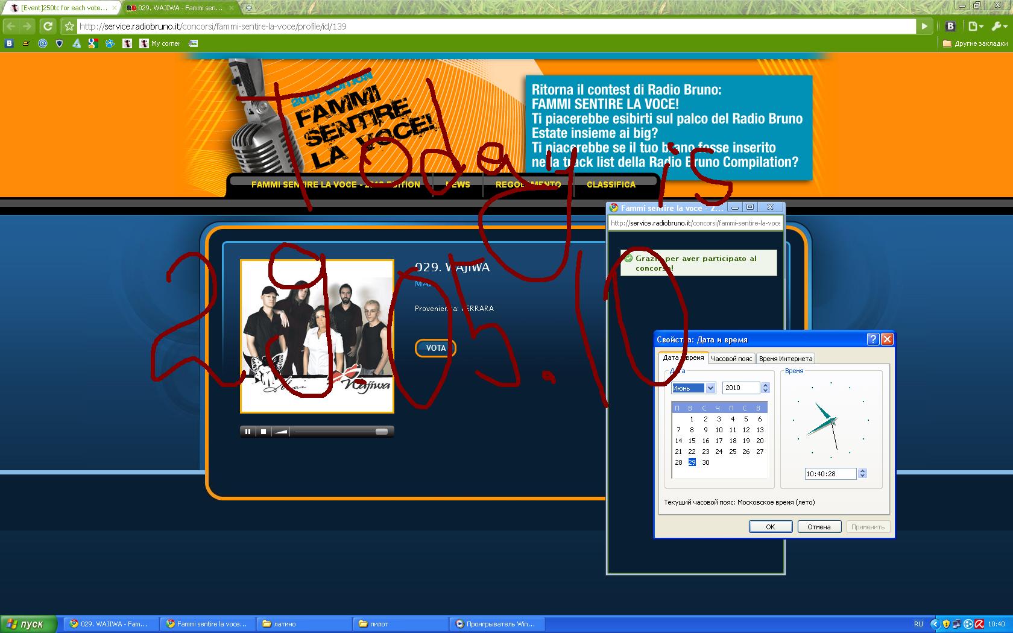This screenshot has height=633, width=1013.
Task: Click the popup window address bar
Action: (x=695, y=223)
